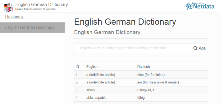This screenshot has height=104, width=221.
Task: Open the Powered by Netdata logo
Action: [x=200, y=6]
